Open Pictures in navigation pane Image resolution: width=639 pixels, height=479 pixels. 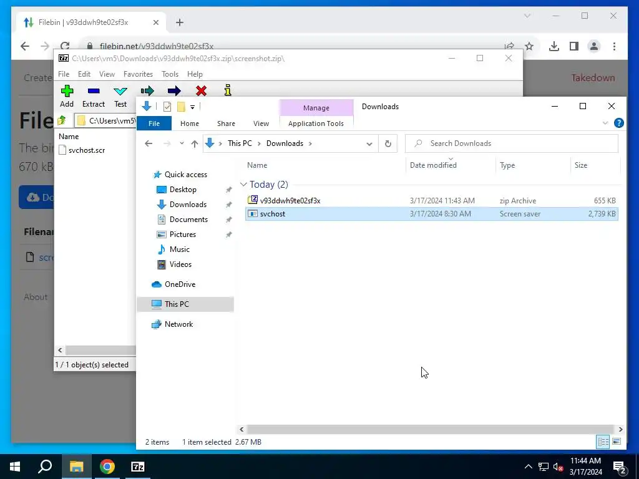pyautogui.click(x=183, y=235)
